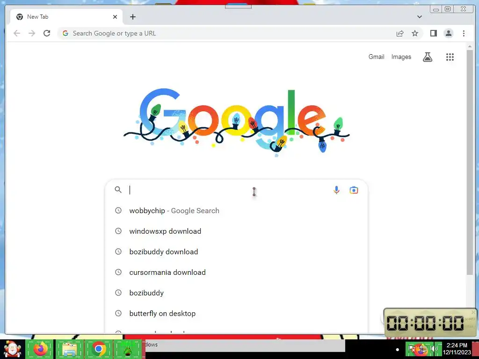Viewport: 479px width, 359px height.
Task: Focus the address bar URL field
Action: coord(226,33)
